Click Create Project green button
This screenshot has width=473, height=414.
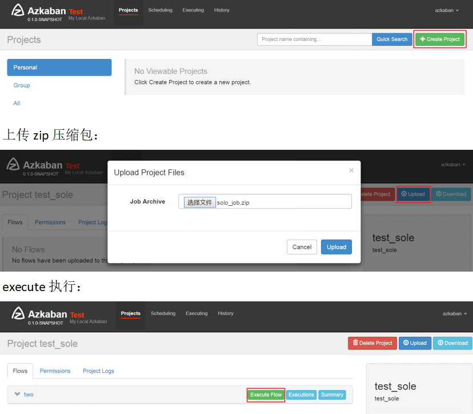[x=440, y=39]
